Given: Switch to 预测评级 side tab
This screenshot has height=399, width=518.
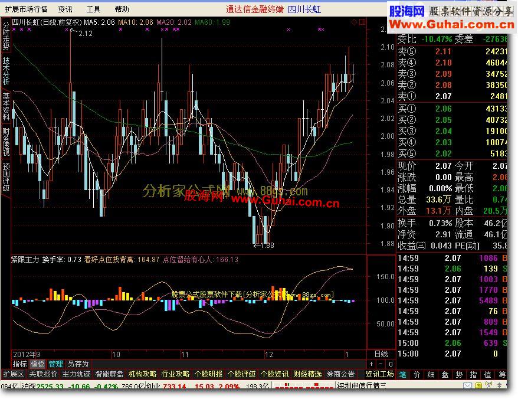Looking at the screenshot, I should click(6, 177).
